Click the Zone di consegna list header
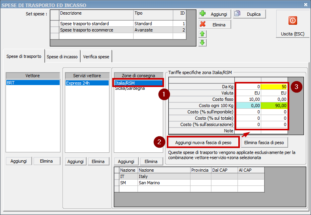Image resolution: width=311 pixels, height=215 pixels. (x=138, y=76)
